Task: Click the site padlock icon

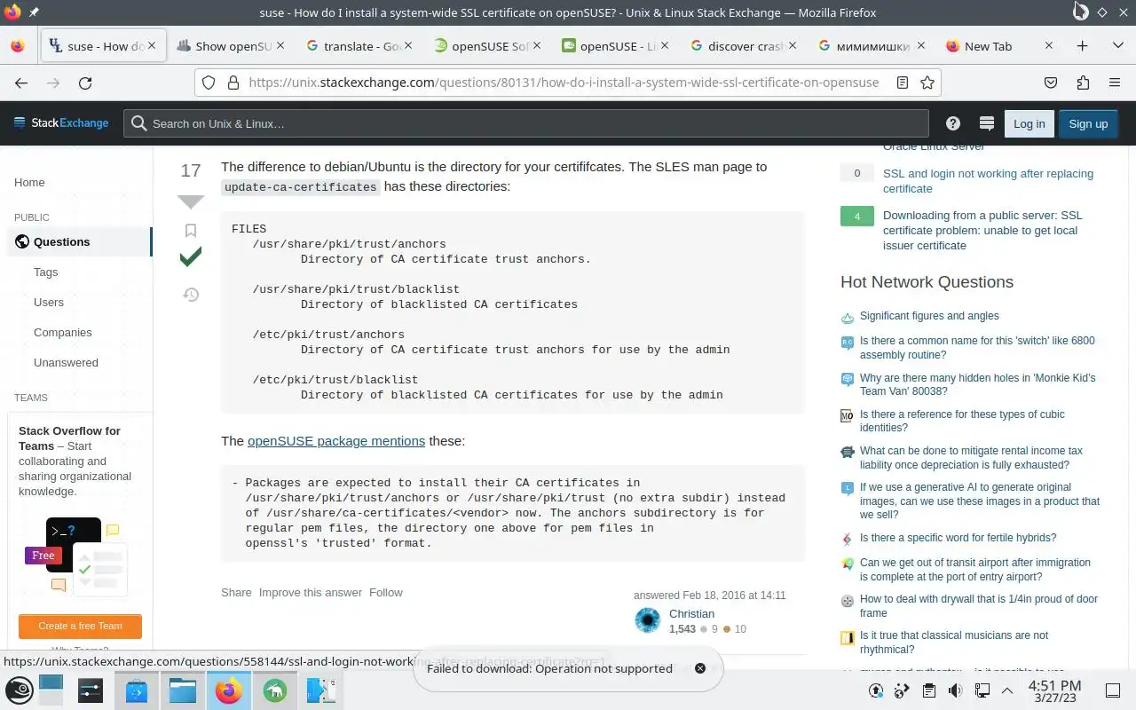Action: click(x=233, y=83)
